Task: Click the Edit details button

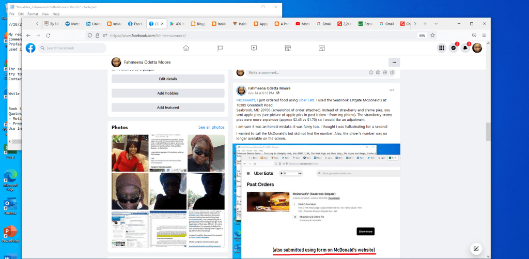Action: [x=168, y=79]
